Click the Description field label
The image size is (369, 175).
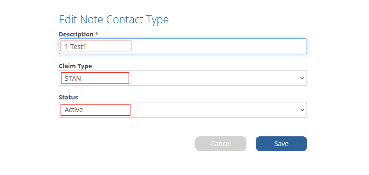76,34
